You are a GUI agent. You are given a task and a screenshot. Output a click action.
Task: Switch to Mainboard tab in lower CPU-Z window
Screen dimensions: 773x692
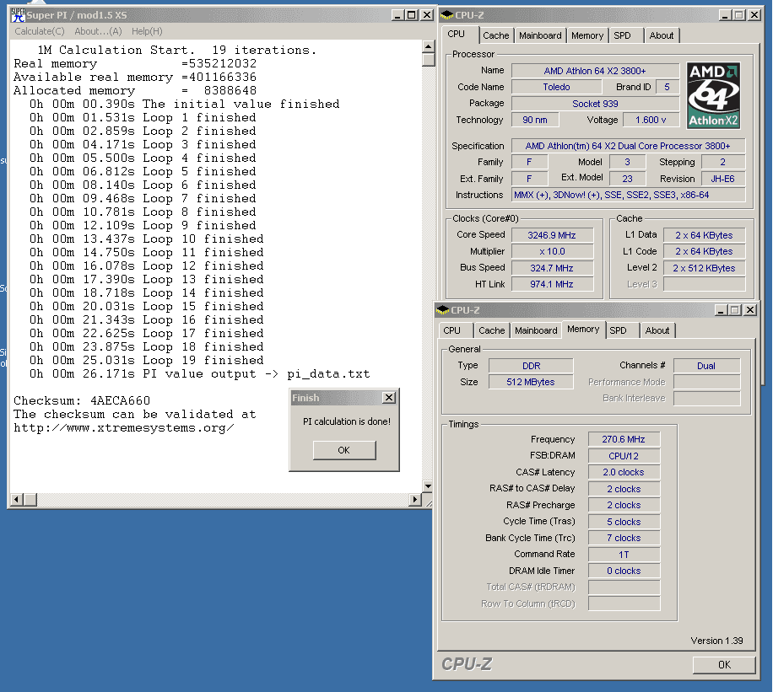pyautogui.click(x=536, y=330)
